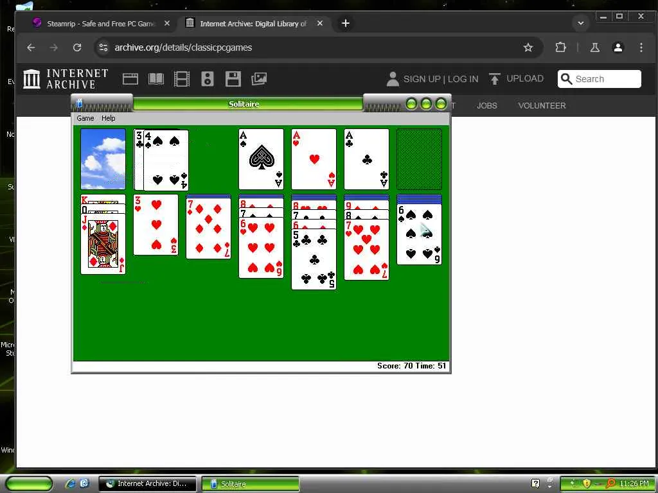Click the Solitaire window title bar icon
Viewport: 658px width, 493px height.
click(79, 103)
